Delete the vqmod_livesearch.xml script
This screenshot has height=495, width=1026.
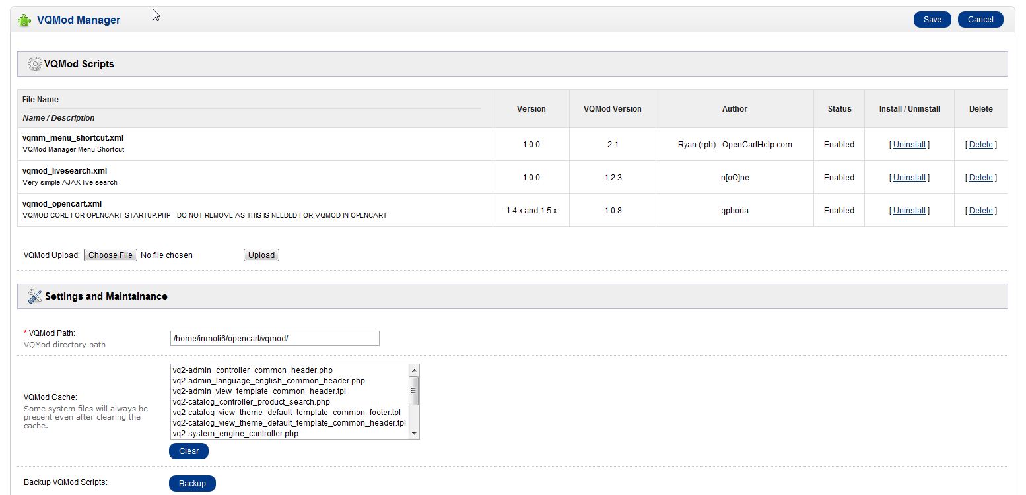(x=980, y=178)
